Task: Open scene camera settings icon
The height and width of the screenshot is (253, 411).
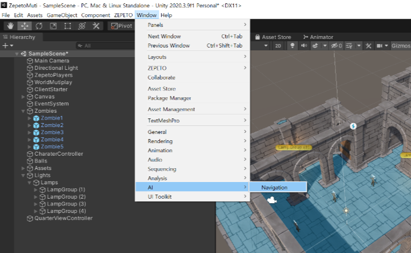Action: pyautogui.click(x=380, y=46)
